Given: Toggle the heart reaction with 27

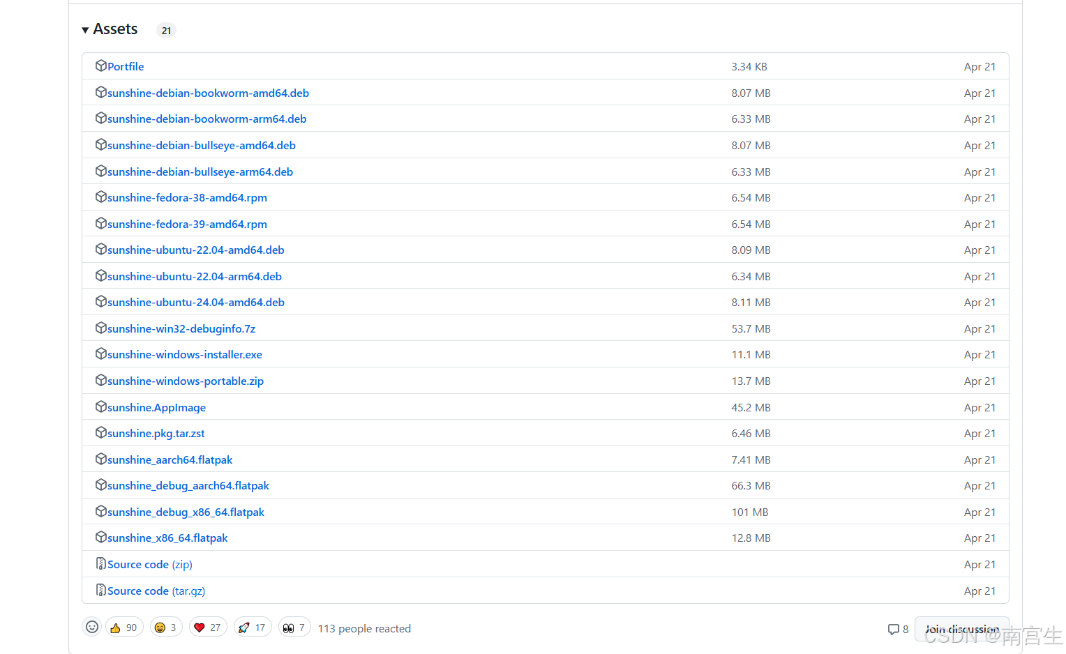Looking at the screenshot, I should tap(208, 628).
